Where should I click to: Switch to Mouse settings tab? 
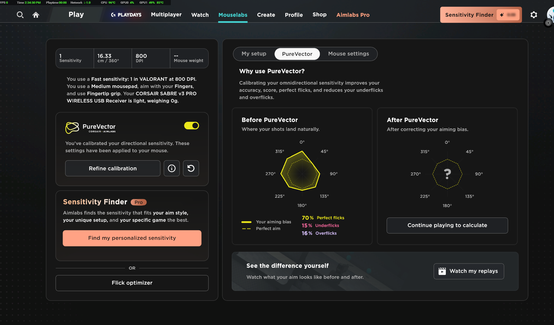click(349, 54)
